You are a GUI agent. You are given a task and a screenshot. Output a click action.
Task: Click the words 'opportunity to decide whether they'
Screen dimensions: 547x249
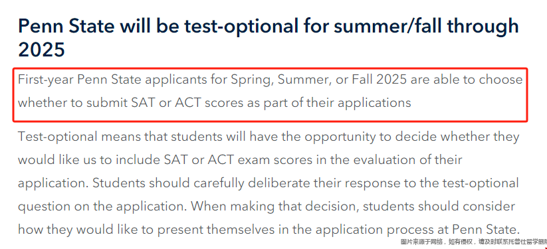(x=412, y=137)
